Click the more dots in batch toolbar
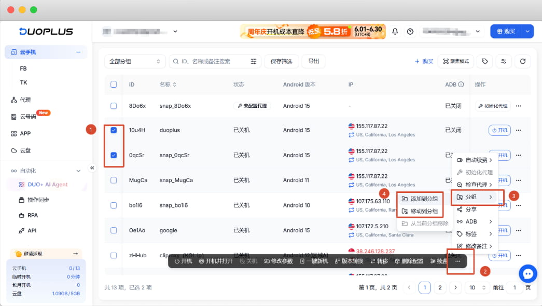Image resolution: width=542 pixels, height=306 pixels. (457, 261)
